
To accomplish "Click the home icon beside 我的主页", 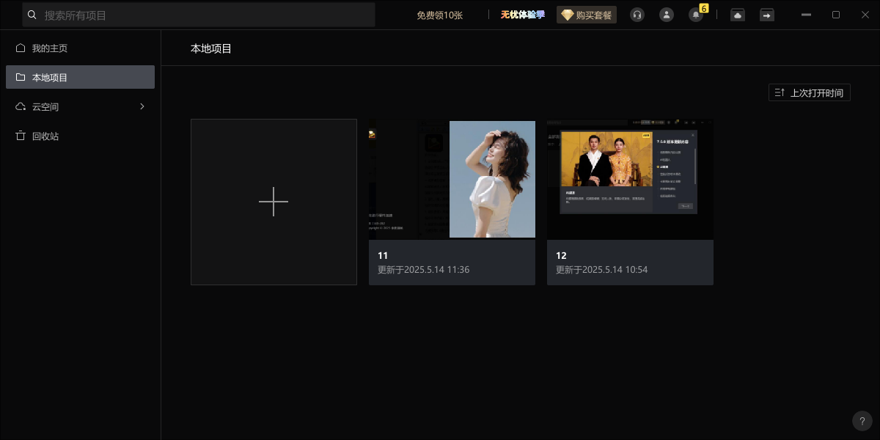I will (x=21, y=48).
